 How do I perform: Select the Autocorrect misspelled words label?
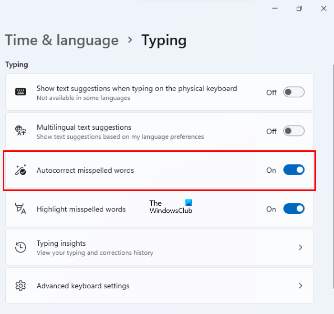tap(85, 170)
